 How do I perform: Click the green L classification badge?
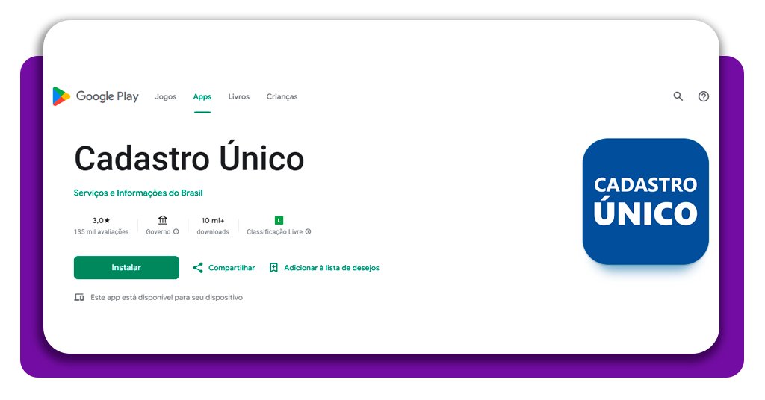pos(279,220)
